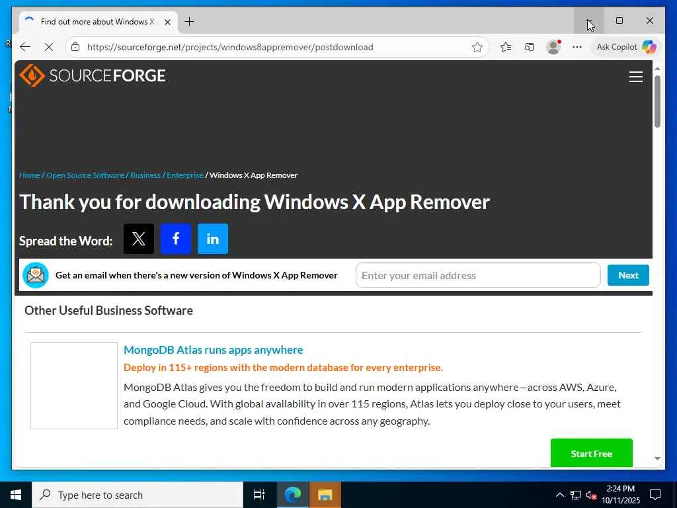Open the Favorites list
This screenshot has width=677, height=508.
(x=506, y=47)
